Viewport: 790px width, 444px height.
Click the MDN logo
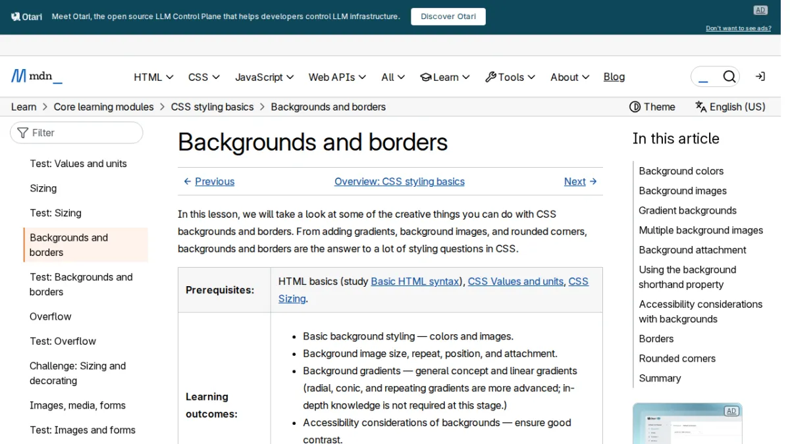(37, 77)
